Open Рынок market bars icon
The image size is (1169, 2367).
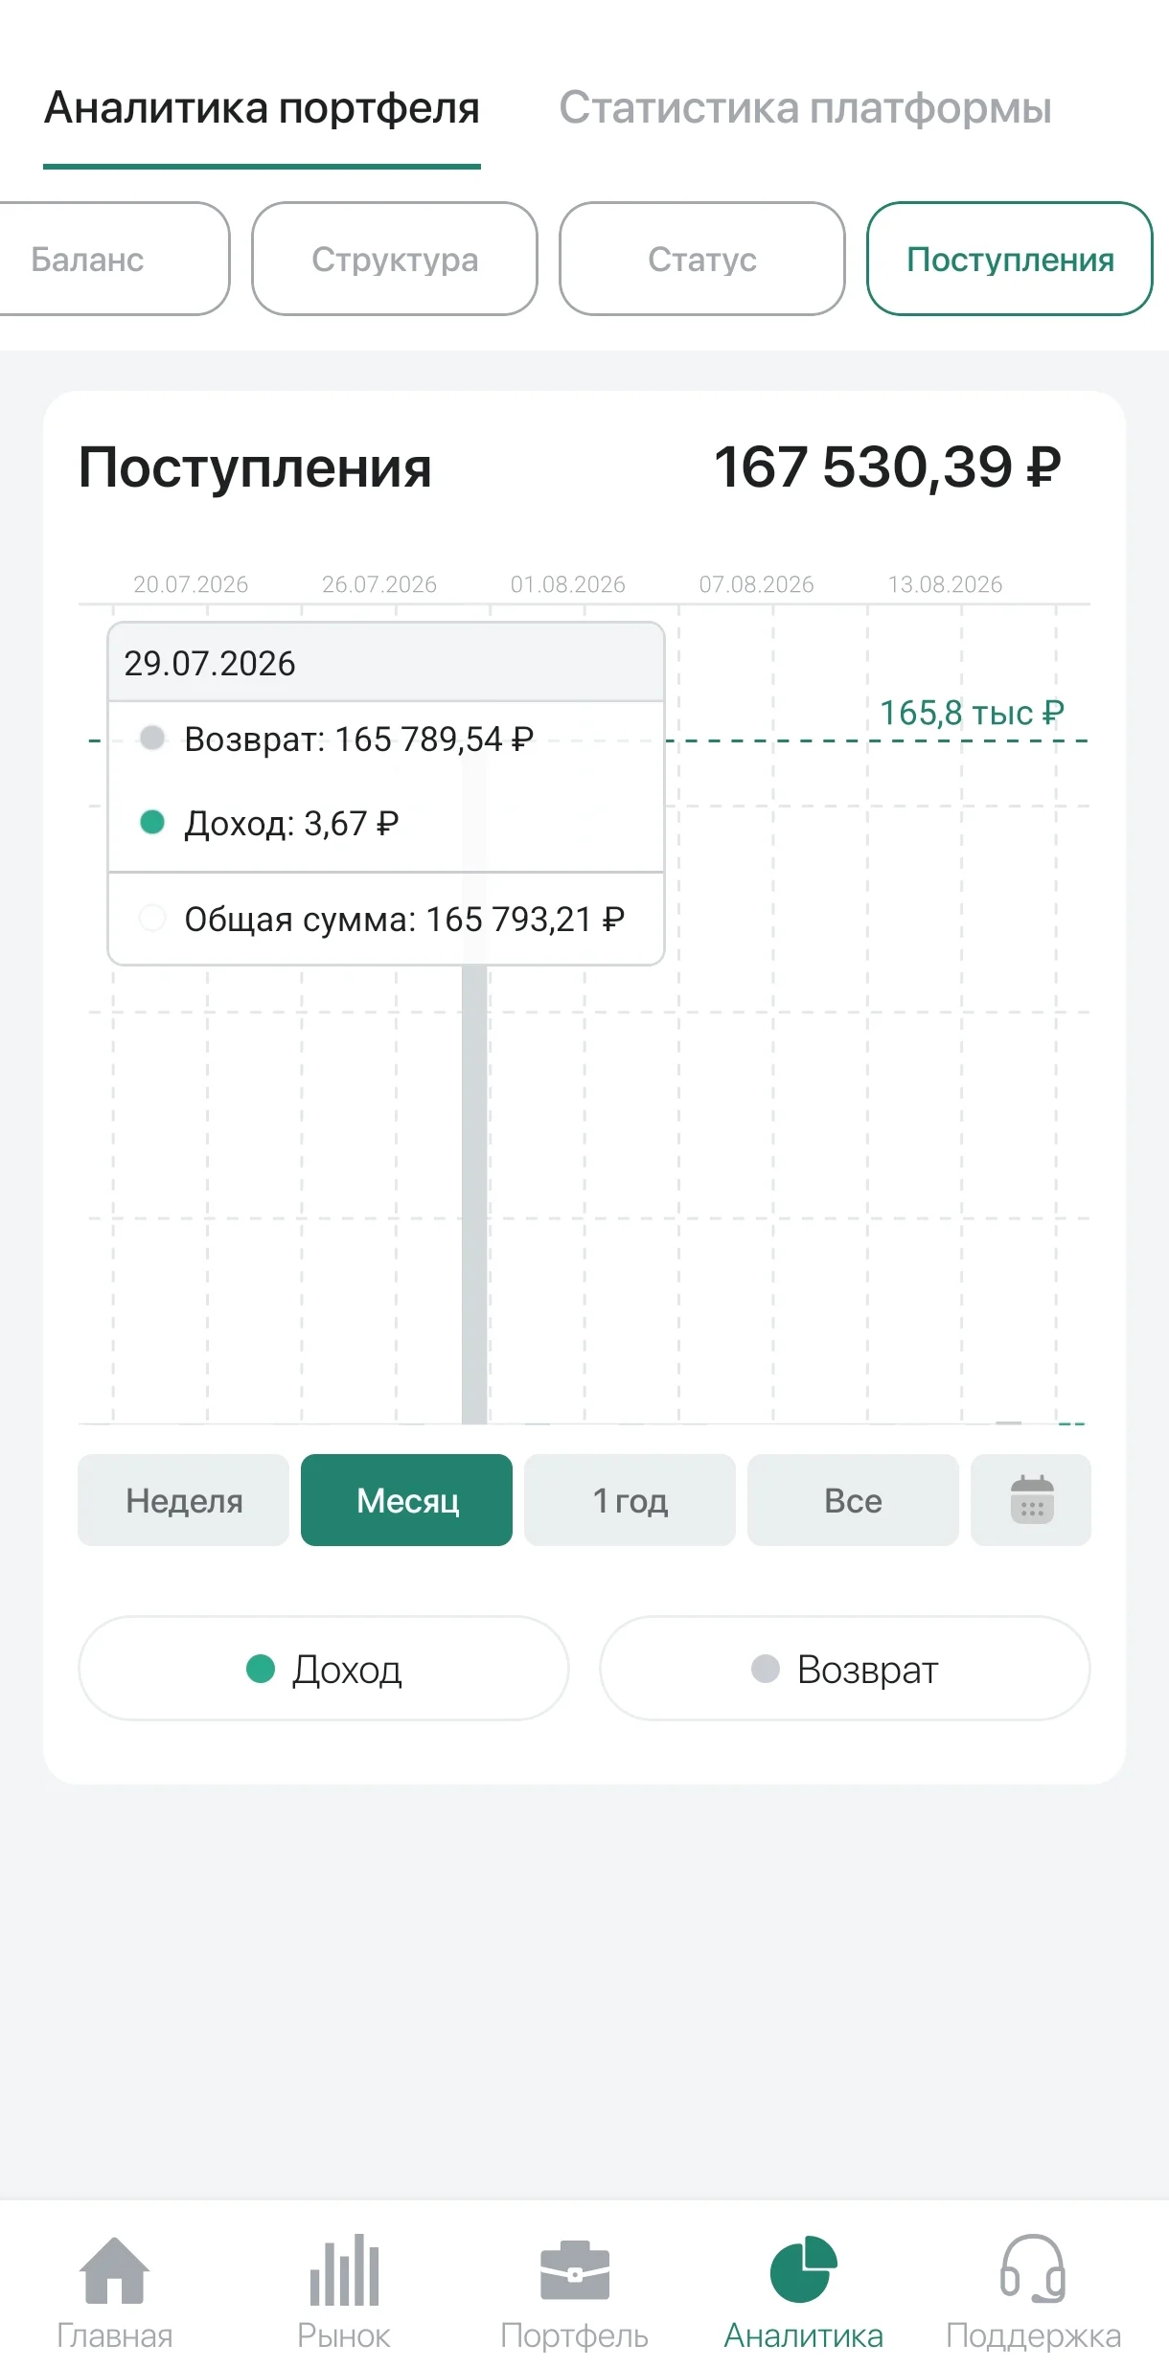pos(344,2269)
